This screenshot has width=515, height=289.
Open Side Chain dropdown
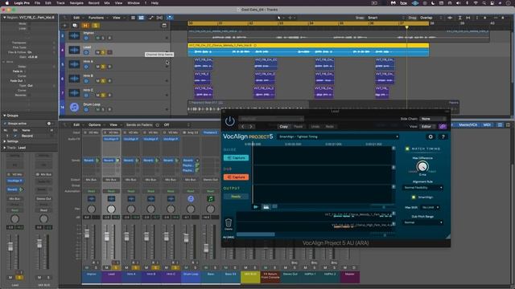pyautogui.click(x=433, y=119)
